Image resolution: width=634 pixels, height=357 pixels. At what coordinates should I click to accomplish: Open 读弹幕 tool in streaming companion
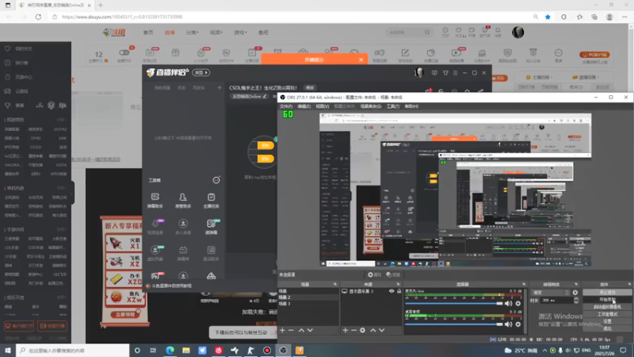pos(211,227)
